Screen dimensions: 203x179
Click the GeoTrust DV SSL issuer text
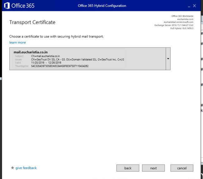pos(77,59)
